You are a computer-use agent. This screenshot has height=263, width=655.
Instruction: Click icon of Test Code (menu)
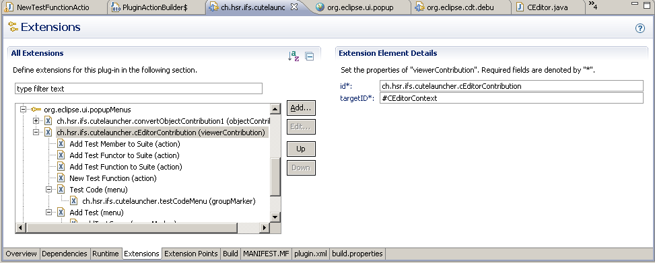61,190
